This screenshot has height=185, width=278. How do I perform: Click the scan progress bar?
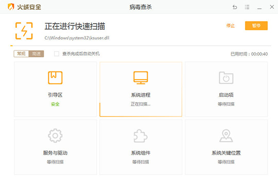coord(141,46)
